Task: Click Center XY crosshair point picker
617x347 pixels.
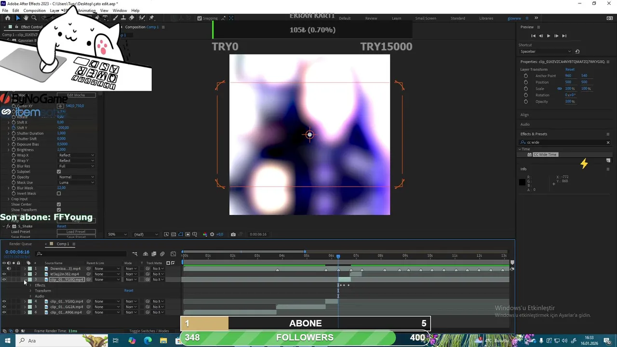Action: click(x=60, y=106)
